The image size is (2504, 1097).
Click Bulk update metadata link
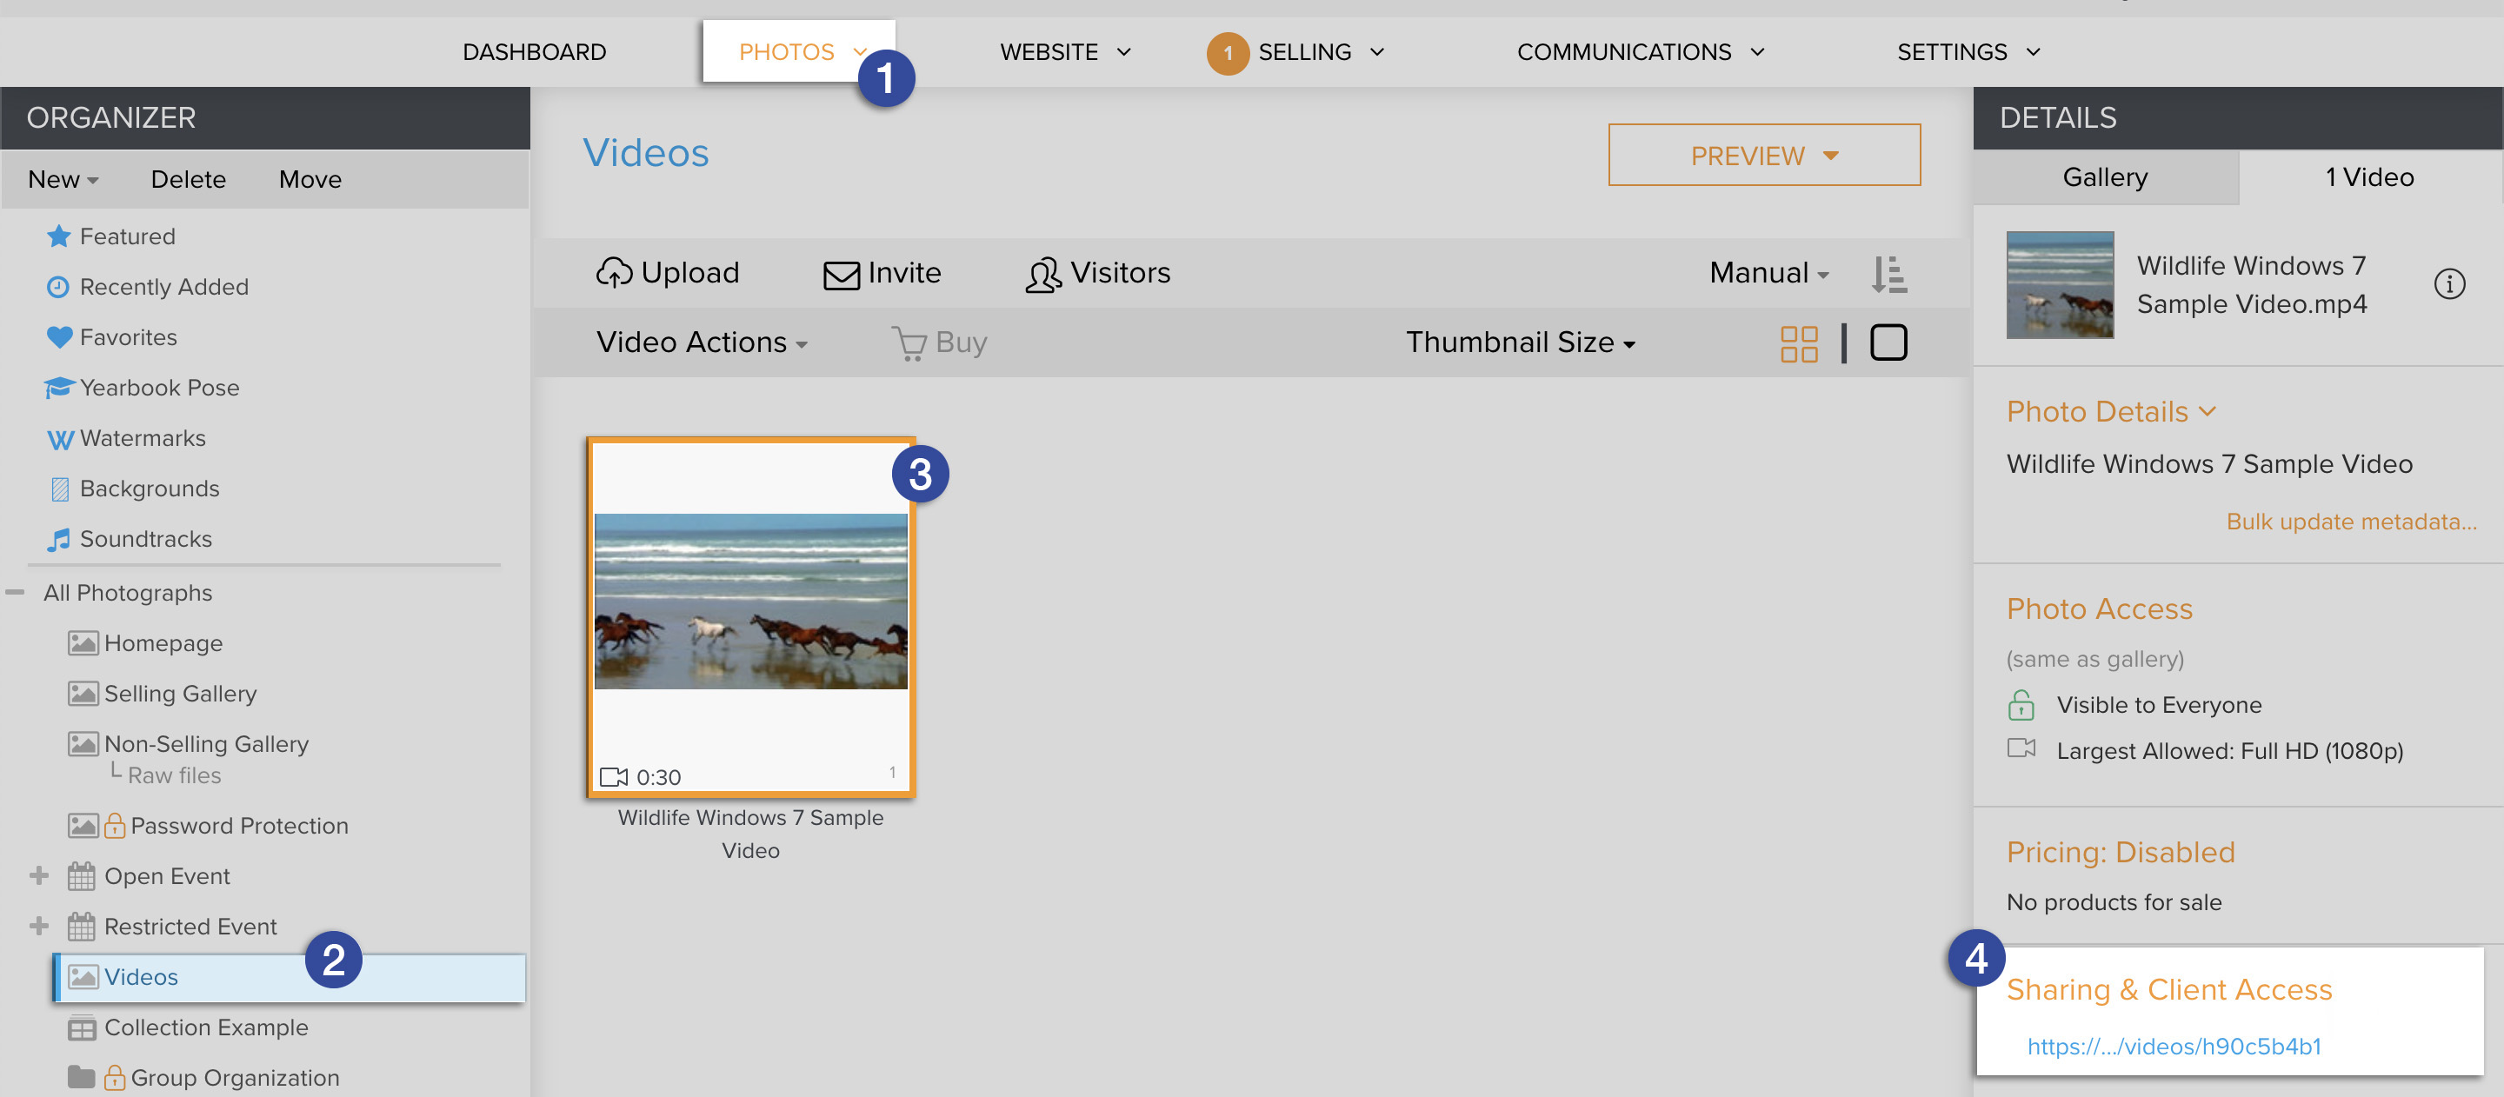point(2351,522)
